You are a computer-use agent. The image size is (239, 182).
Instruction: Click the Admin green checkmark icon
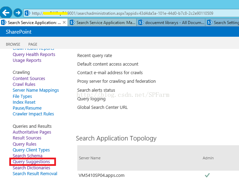(x=207, y=175)
